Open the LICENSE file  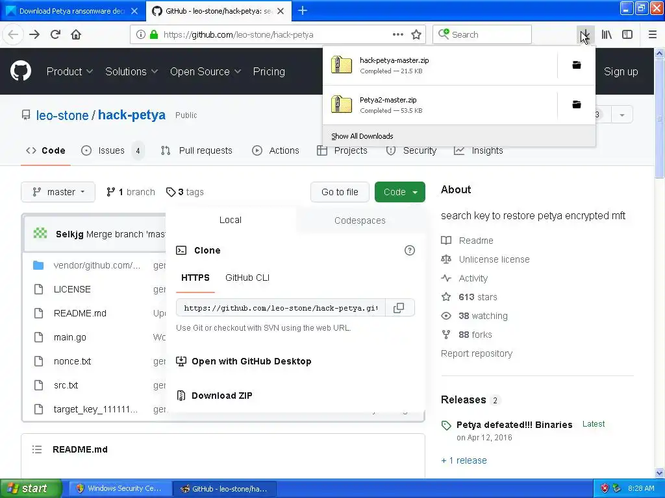click(72, 289)
